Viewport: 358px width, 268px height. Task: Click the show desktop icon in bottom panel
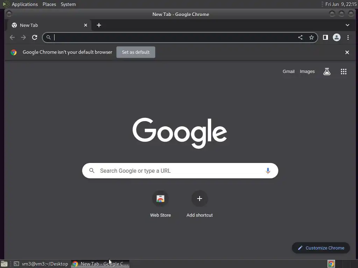[4, 264]
